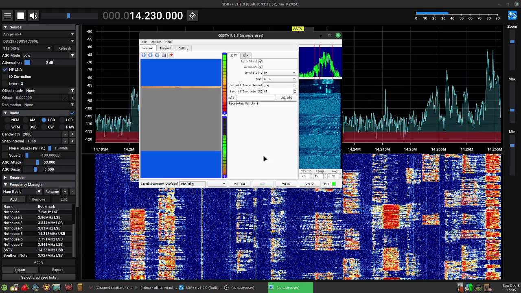
Task: Mute audio with the speaker icon
Action: [x=34, y=16]
